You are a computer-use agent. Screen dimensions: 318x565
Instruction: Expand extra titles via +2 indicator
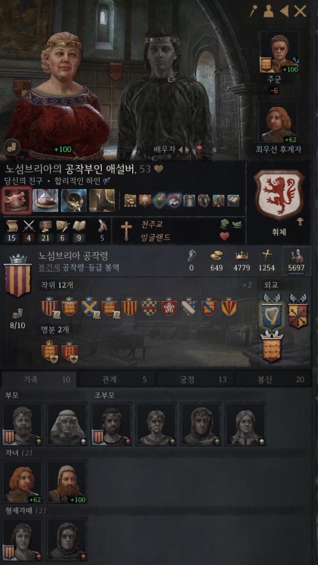coord(247,285)
